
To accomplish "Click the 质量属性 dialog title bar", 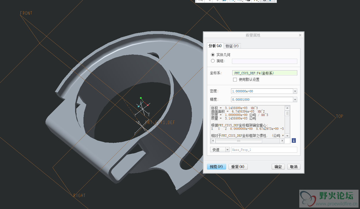I will pos(253,35).
